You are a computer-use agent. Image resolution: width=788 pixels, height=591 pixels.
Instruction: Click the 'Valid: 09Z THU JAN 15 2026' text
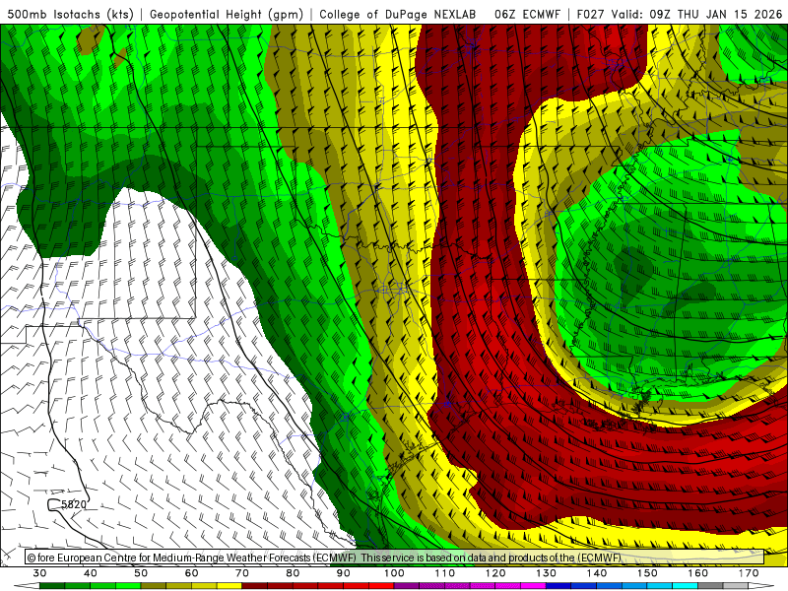(696, 14)
